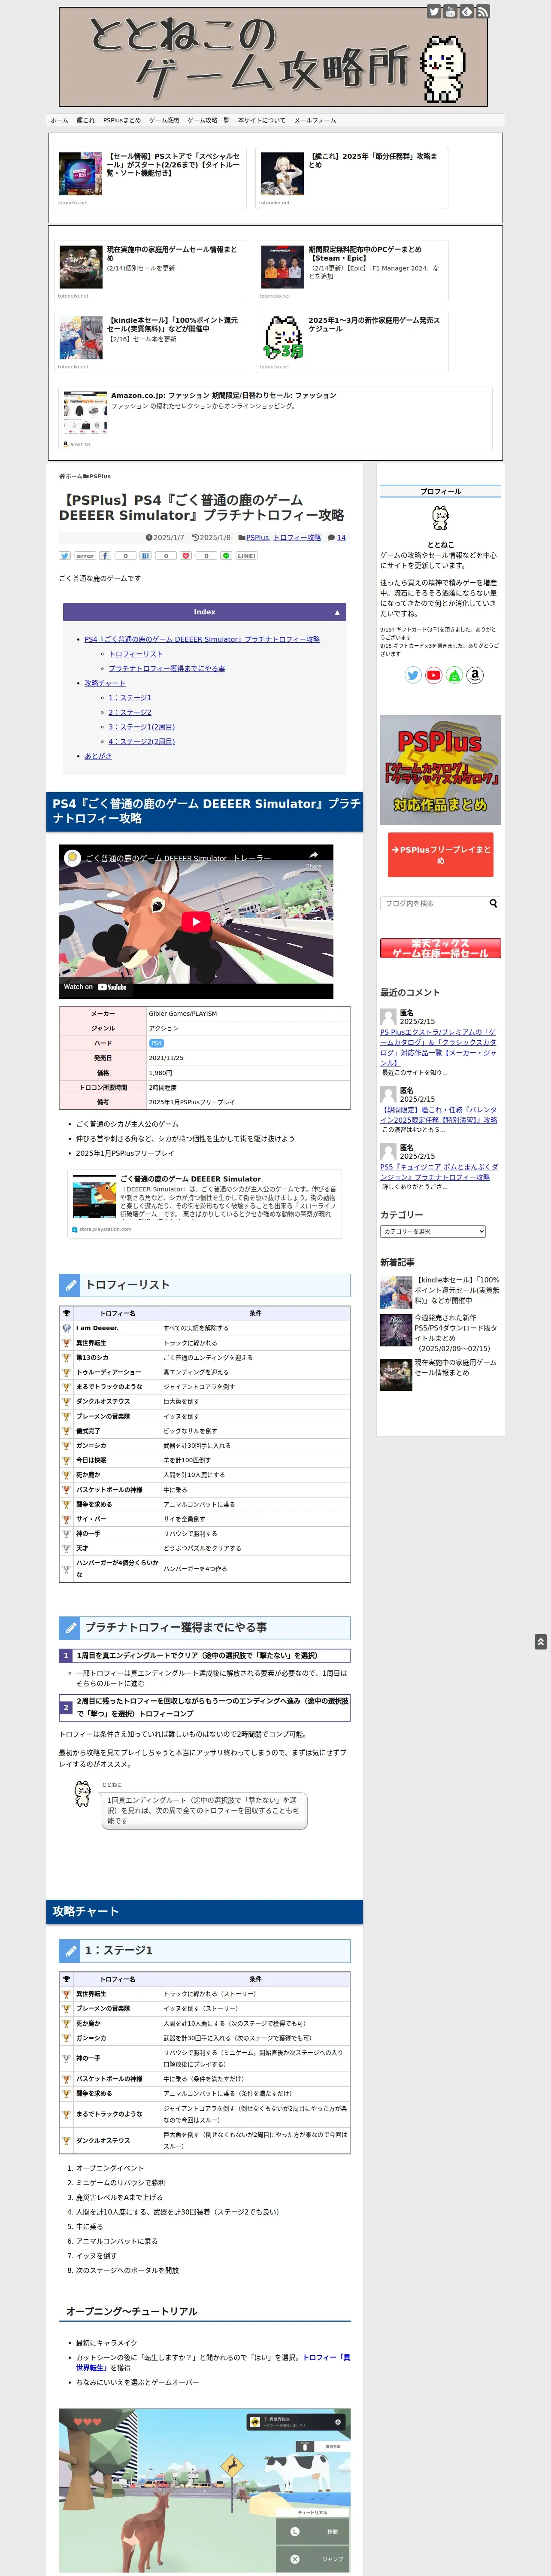Viewport: 551px width, 2576px height.
Task: Click the scroll-to-top double arrow button
Action: point(540,1641)
